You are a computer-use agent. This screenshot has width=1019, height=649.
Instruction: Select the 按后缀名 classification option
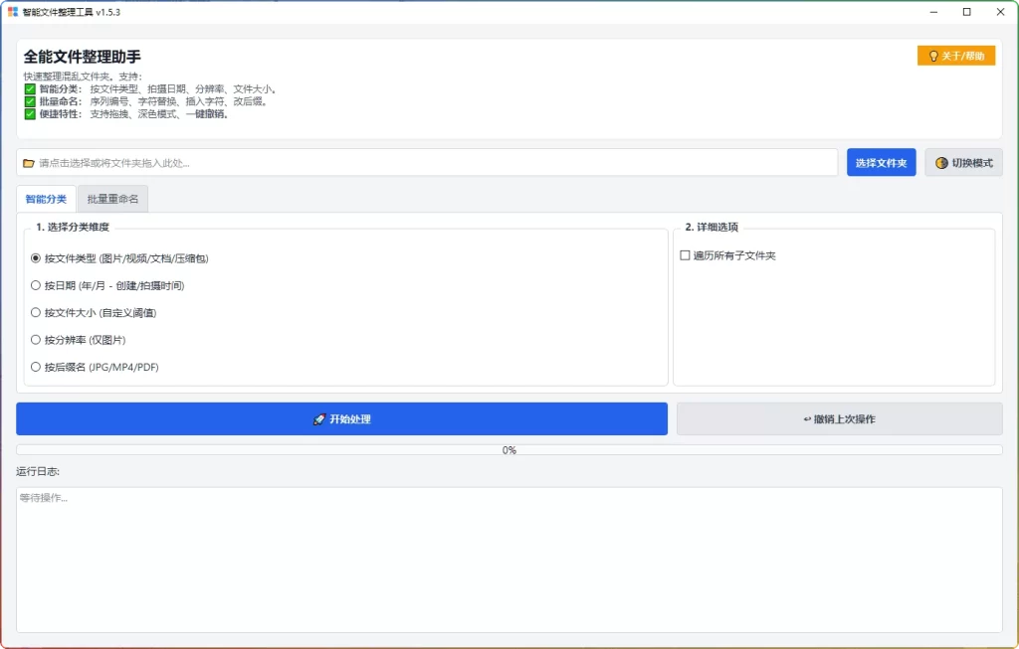tap(36, 367)
